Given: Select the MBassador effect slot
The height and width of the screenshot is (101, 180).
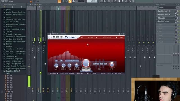Looking at the screenshot, I should 165,18.
